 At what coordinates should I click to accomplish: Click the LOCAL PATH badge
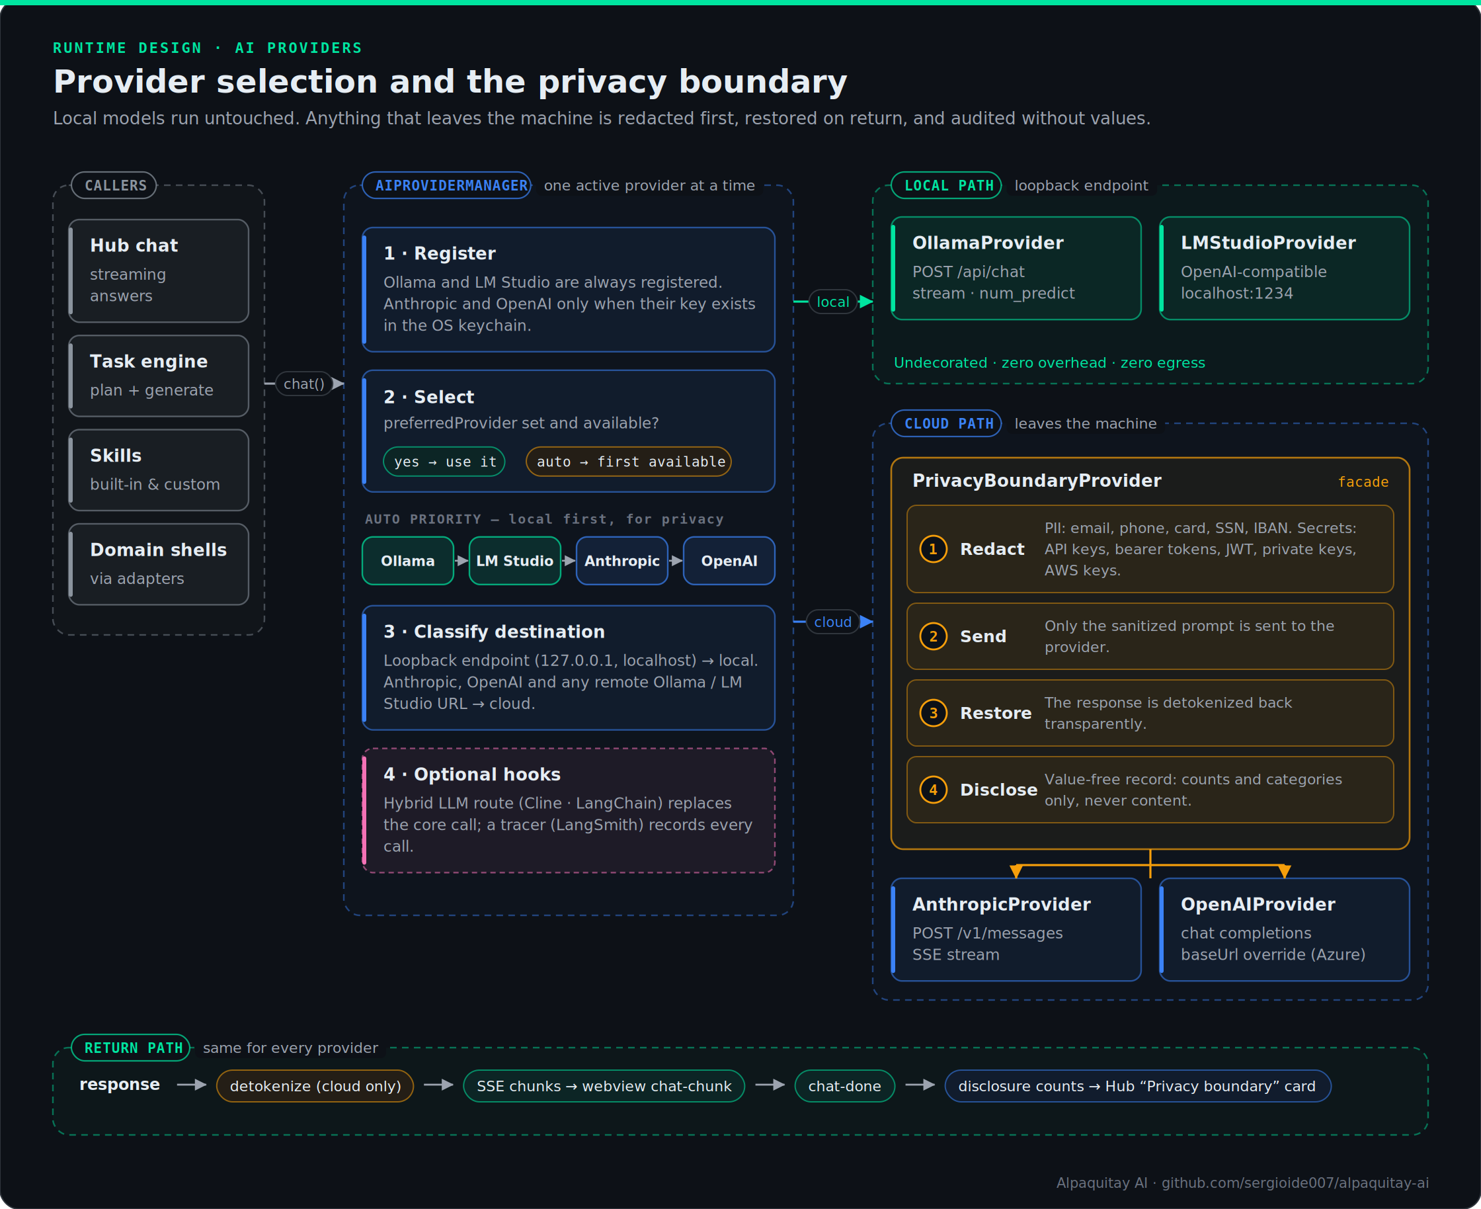click(946, 185)
